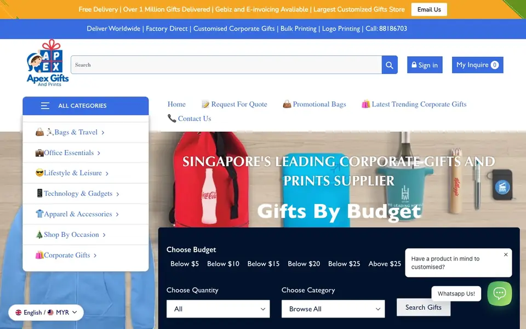
Task: Click the handbag icon next to Bags & Travel
Action: [x=39, y=132]
